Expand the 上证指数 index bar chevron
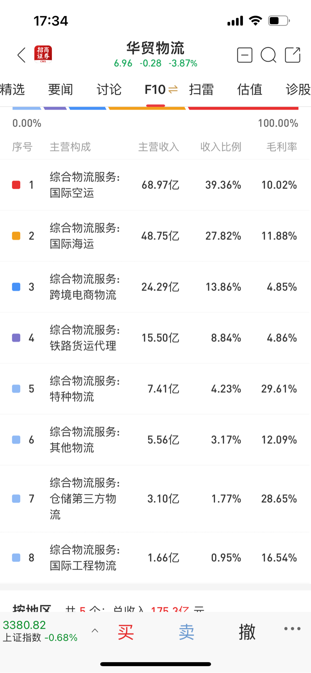 tap(95, 631)
